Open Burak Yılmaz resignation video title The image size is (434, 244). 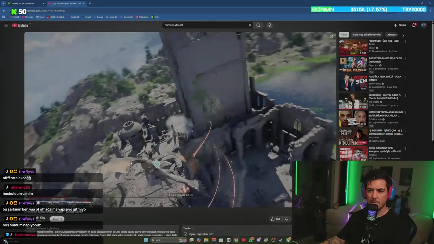pos(385,150)
